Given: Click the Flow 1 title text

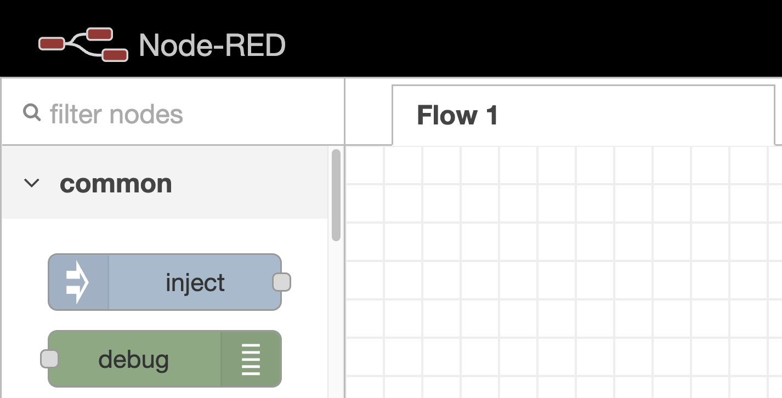Looking at the screenshot, I should pyautogui.click(x=458, y=115).
